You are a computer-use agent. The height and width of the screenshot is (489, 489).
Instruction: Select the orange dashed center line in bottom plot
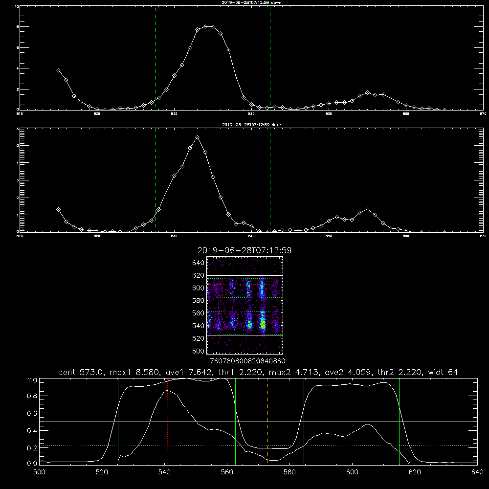tap(267, 421)
